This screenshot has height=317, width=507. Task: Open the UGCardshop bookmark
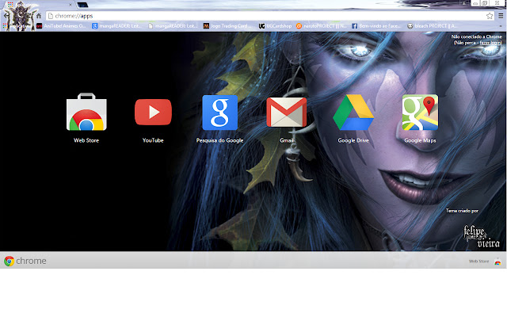(275, 26)
